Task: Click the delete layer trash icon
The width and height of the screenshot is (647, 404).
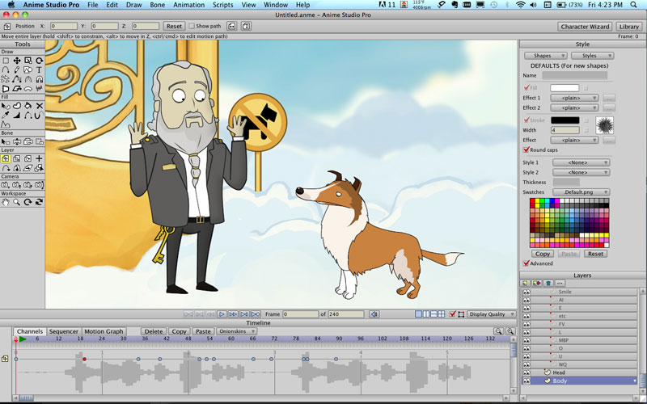Action: pyautogui.click(x=548, y=283)
